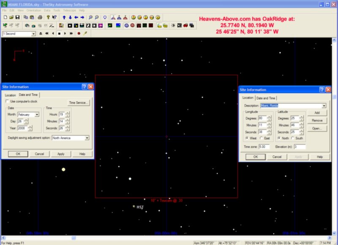Adjust the Longitude Degrees spinner

click(x=269, y=118)
